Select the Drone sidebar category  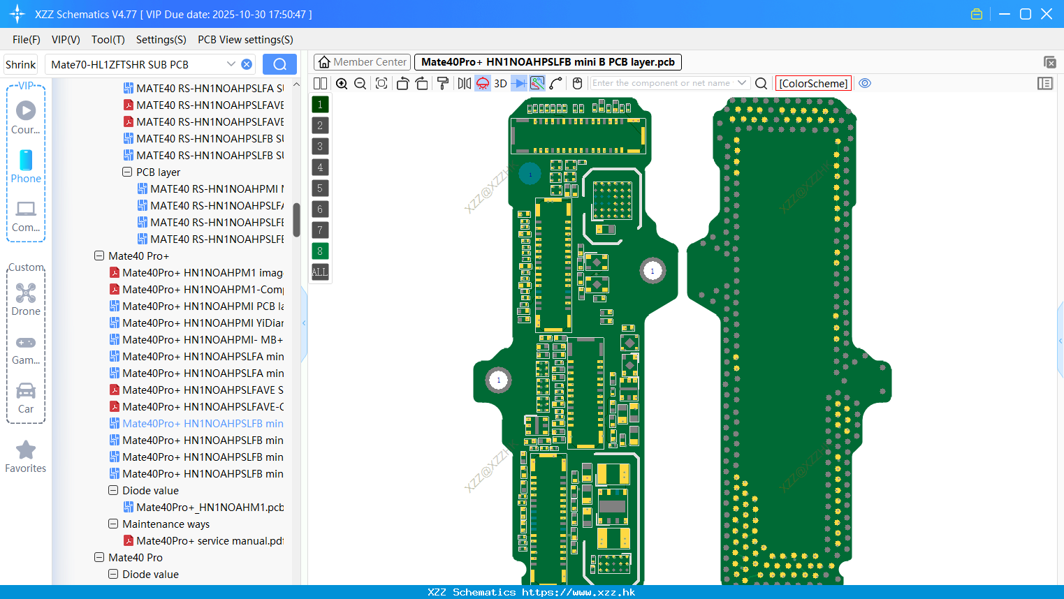pos(26,299)
